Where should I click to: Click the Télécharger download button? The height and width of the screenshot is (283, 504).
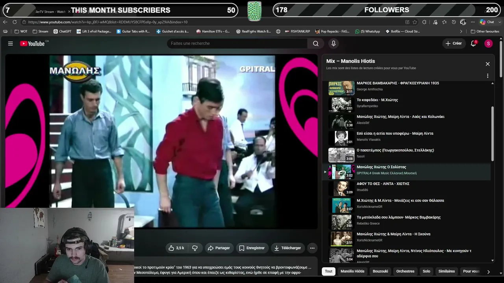click(287, 248)
